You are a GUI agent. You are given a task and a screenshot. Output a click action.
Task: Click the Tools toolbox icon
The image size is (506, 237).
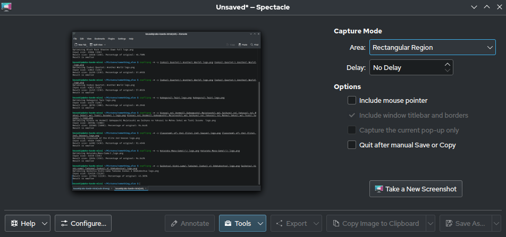228,224
